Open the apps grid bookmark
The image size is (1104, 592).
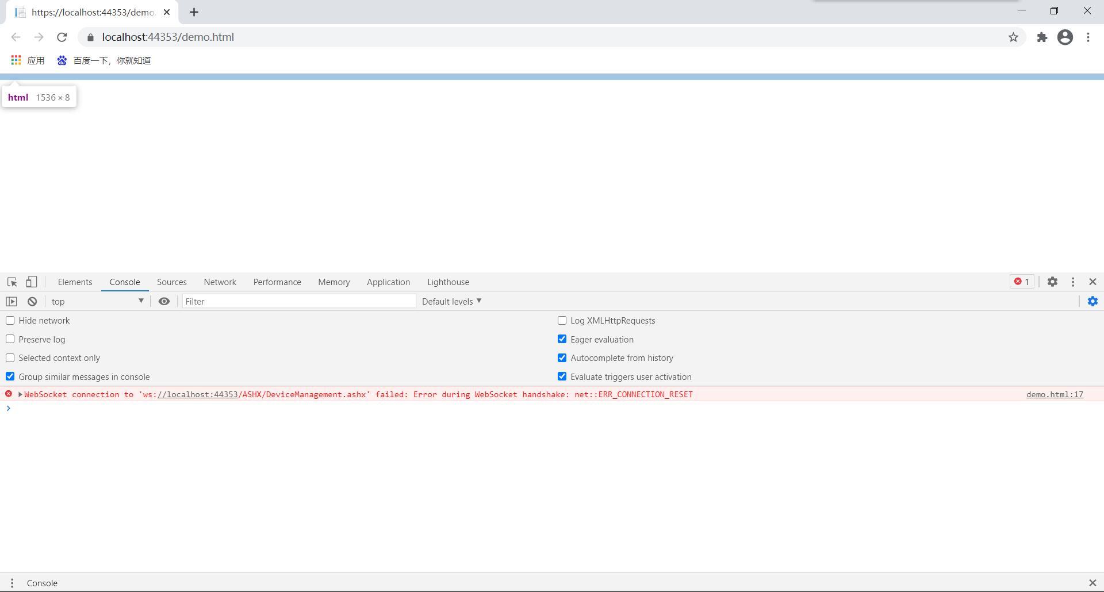[28, 60]
